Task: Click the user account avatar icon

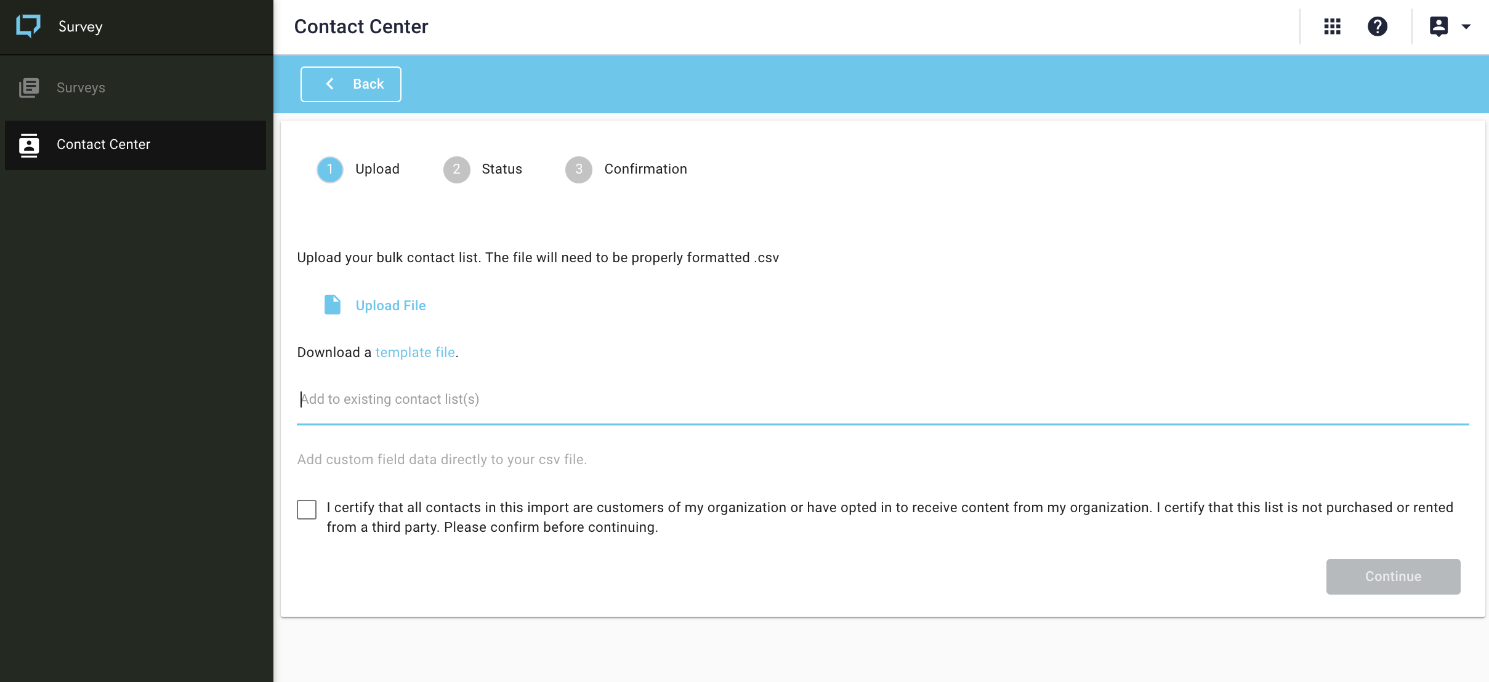Action: (1439, 26)
